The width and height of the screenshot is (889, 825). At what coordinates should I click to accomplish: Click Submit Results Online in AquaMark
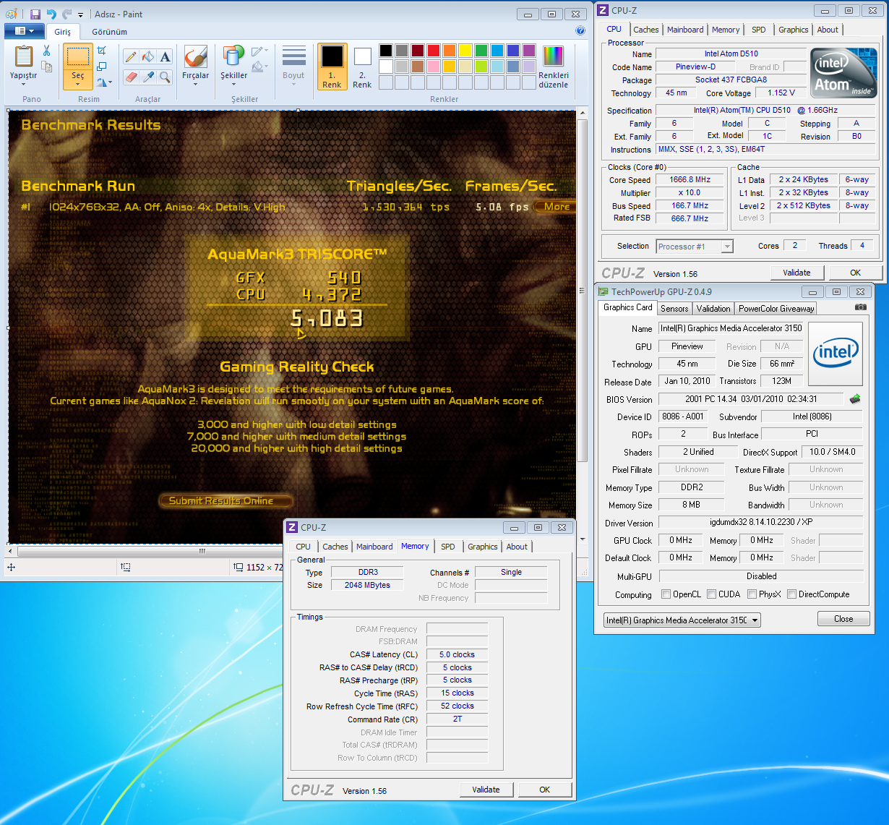[226, 500]
